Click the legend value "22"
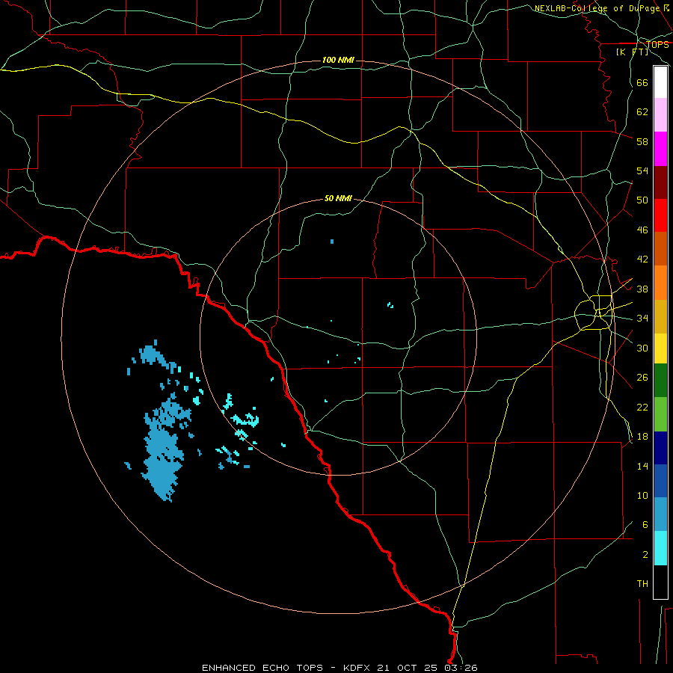This screenshot has width=673, height=673. [x=642, y=407]
